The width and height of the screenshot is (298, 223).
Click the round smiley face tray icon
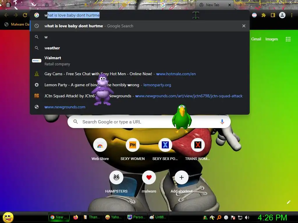226,217
